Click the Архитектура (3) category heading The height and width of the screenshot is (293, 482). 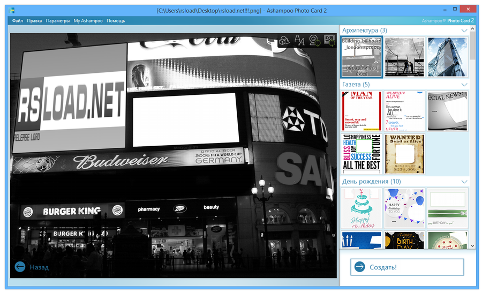pos(365,31)
